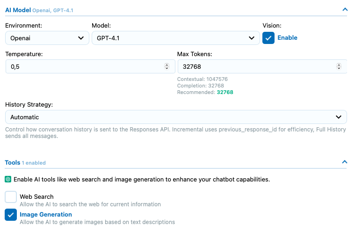Open the Environment dropdown showing Openai
The height and width of the screenshot is (232, 362).
(x=47, y=38)
